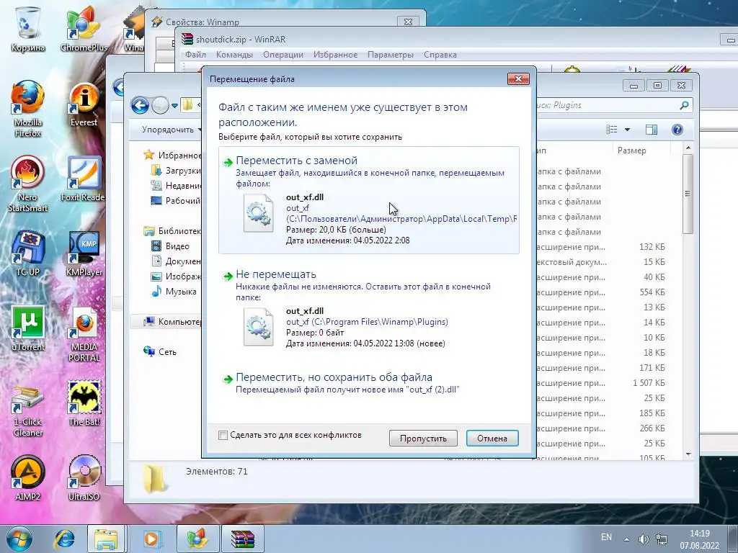Click the search magnifier in Plugins field
Image resolution: width=738 pixels, height=553 pixels.
point(685,105)
